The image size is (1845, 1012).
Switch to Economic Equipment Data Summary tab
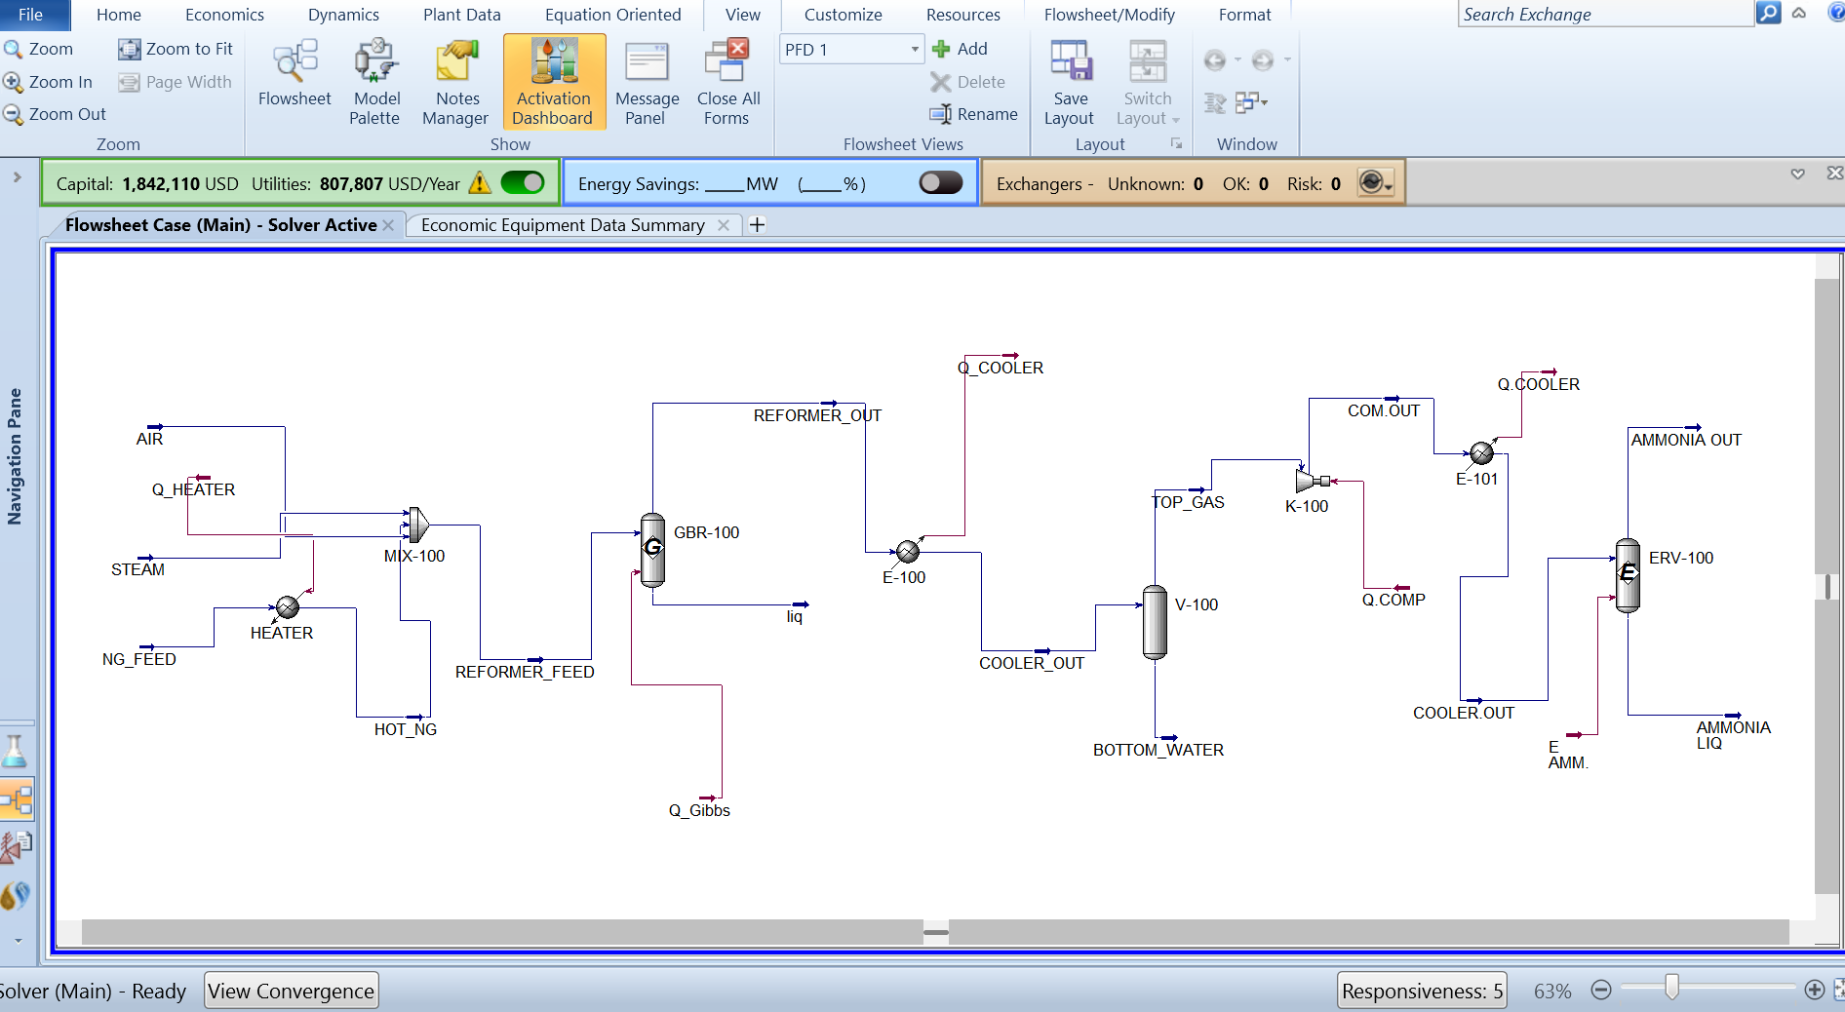pos(563,225)
